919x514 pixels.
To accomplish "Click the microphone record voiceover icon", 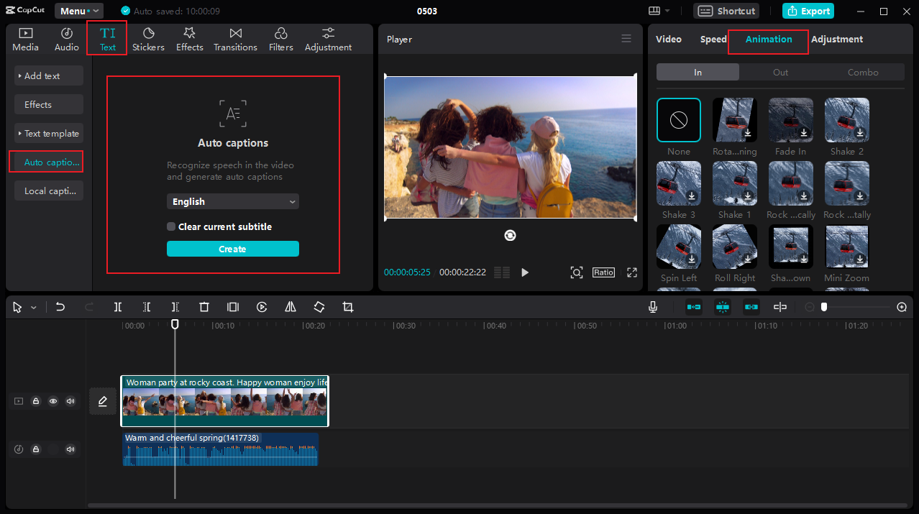I will (653, 307).
